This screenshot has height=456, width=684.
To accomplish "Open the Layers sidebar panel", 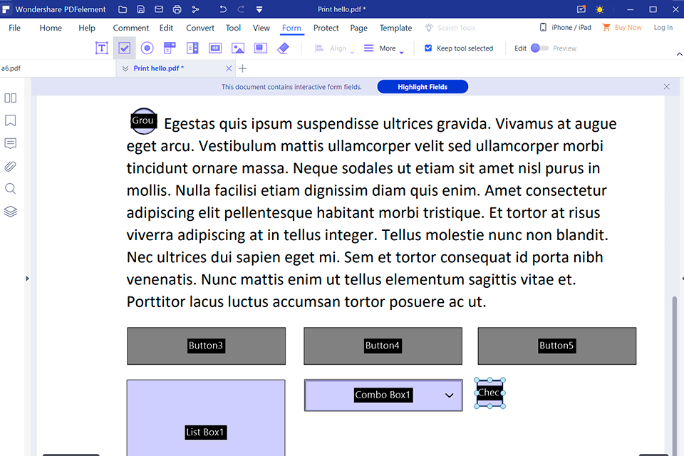I will point(11,212).
